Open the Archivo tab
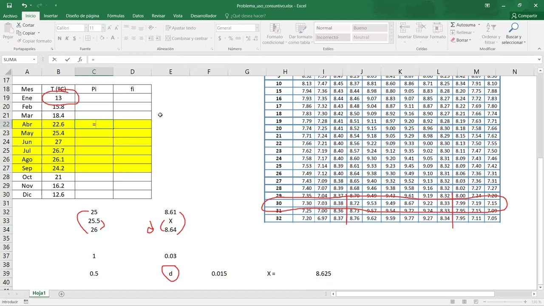Image resolution: width=544 pixels, height=306 pixels. [x=10, y=16]
